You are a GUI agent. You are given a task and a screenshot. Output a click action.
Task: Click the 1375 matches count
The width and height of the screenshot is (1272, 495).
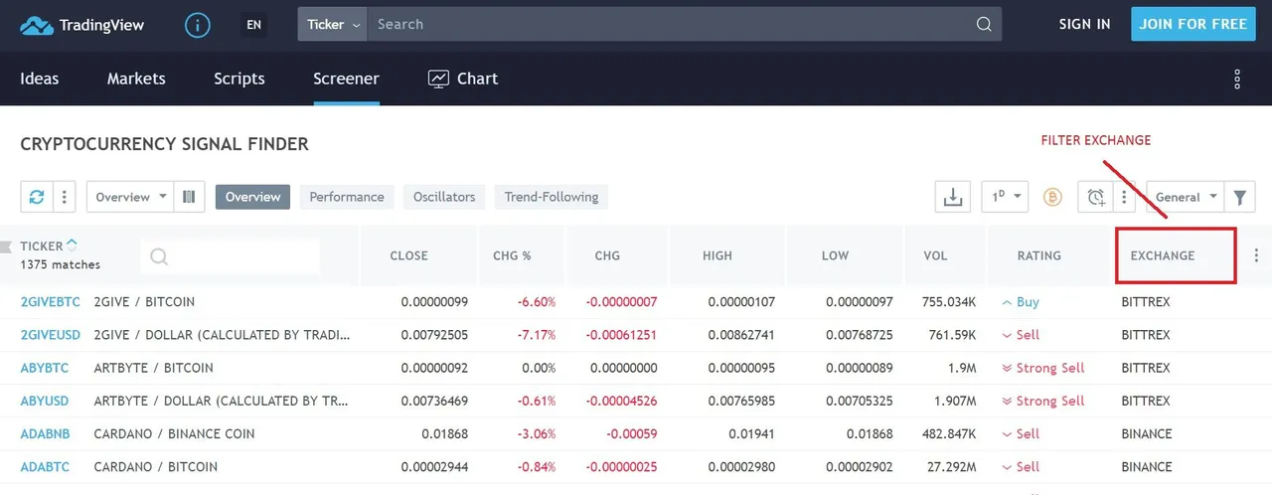pos(60,264)
